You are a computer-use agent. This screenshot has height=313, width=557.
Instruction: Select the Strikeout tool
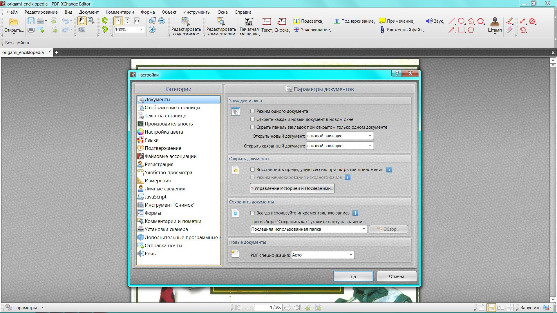click(312, 30)
